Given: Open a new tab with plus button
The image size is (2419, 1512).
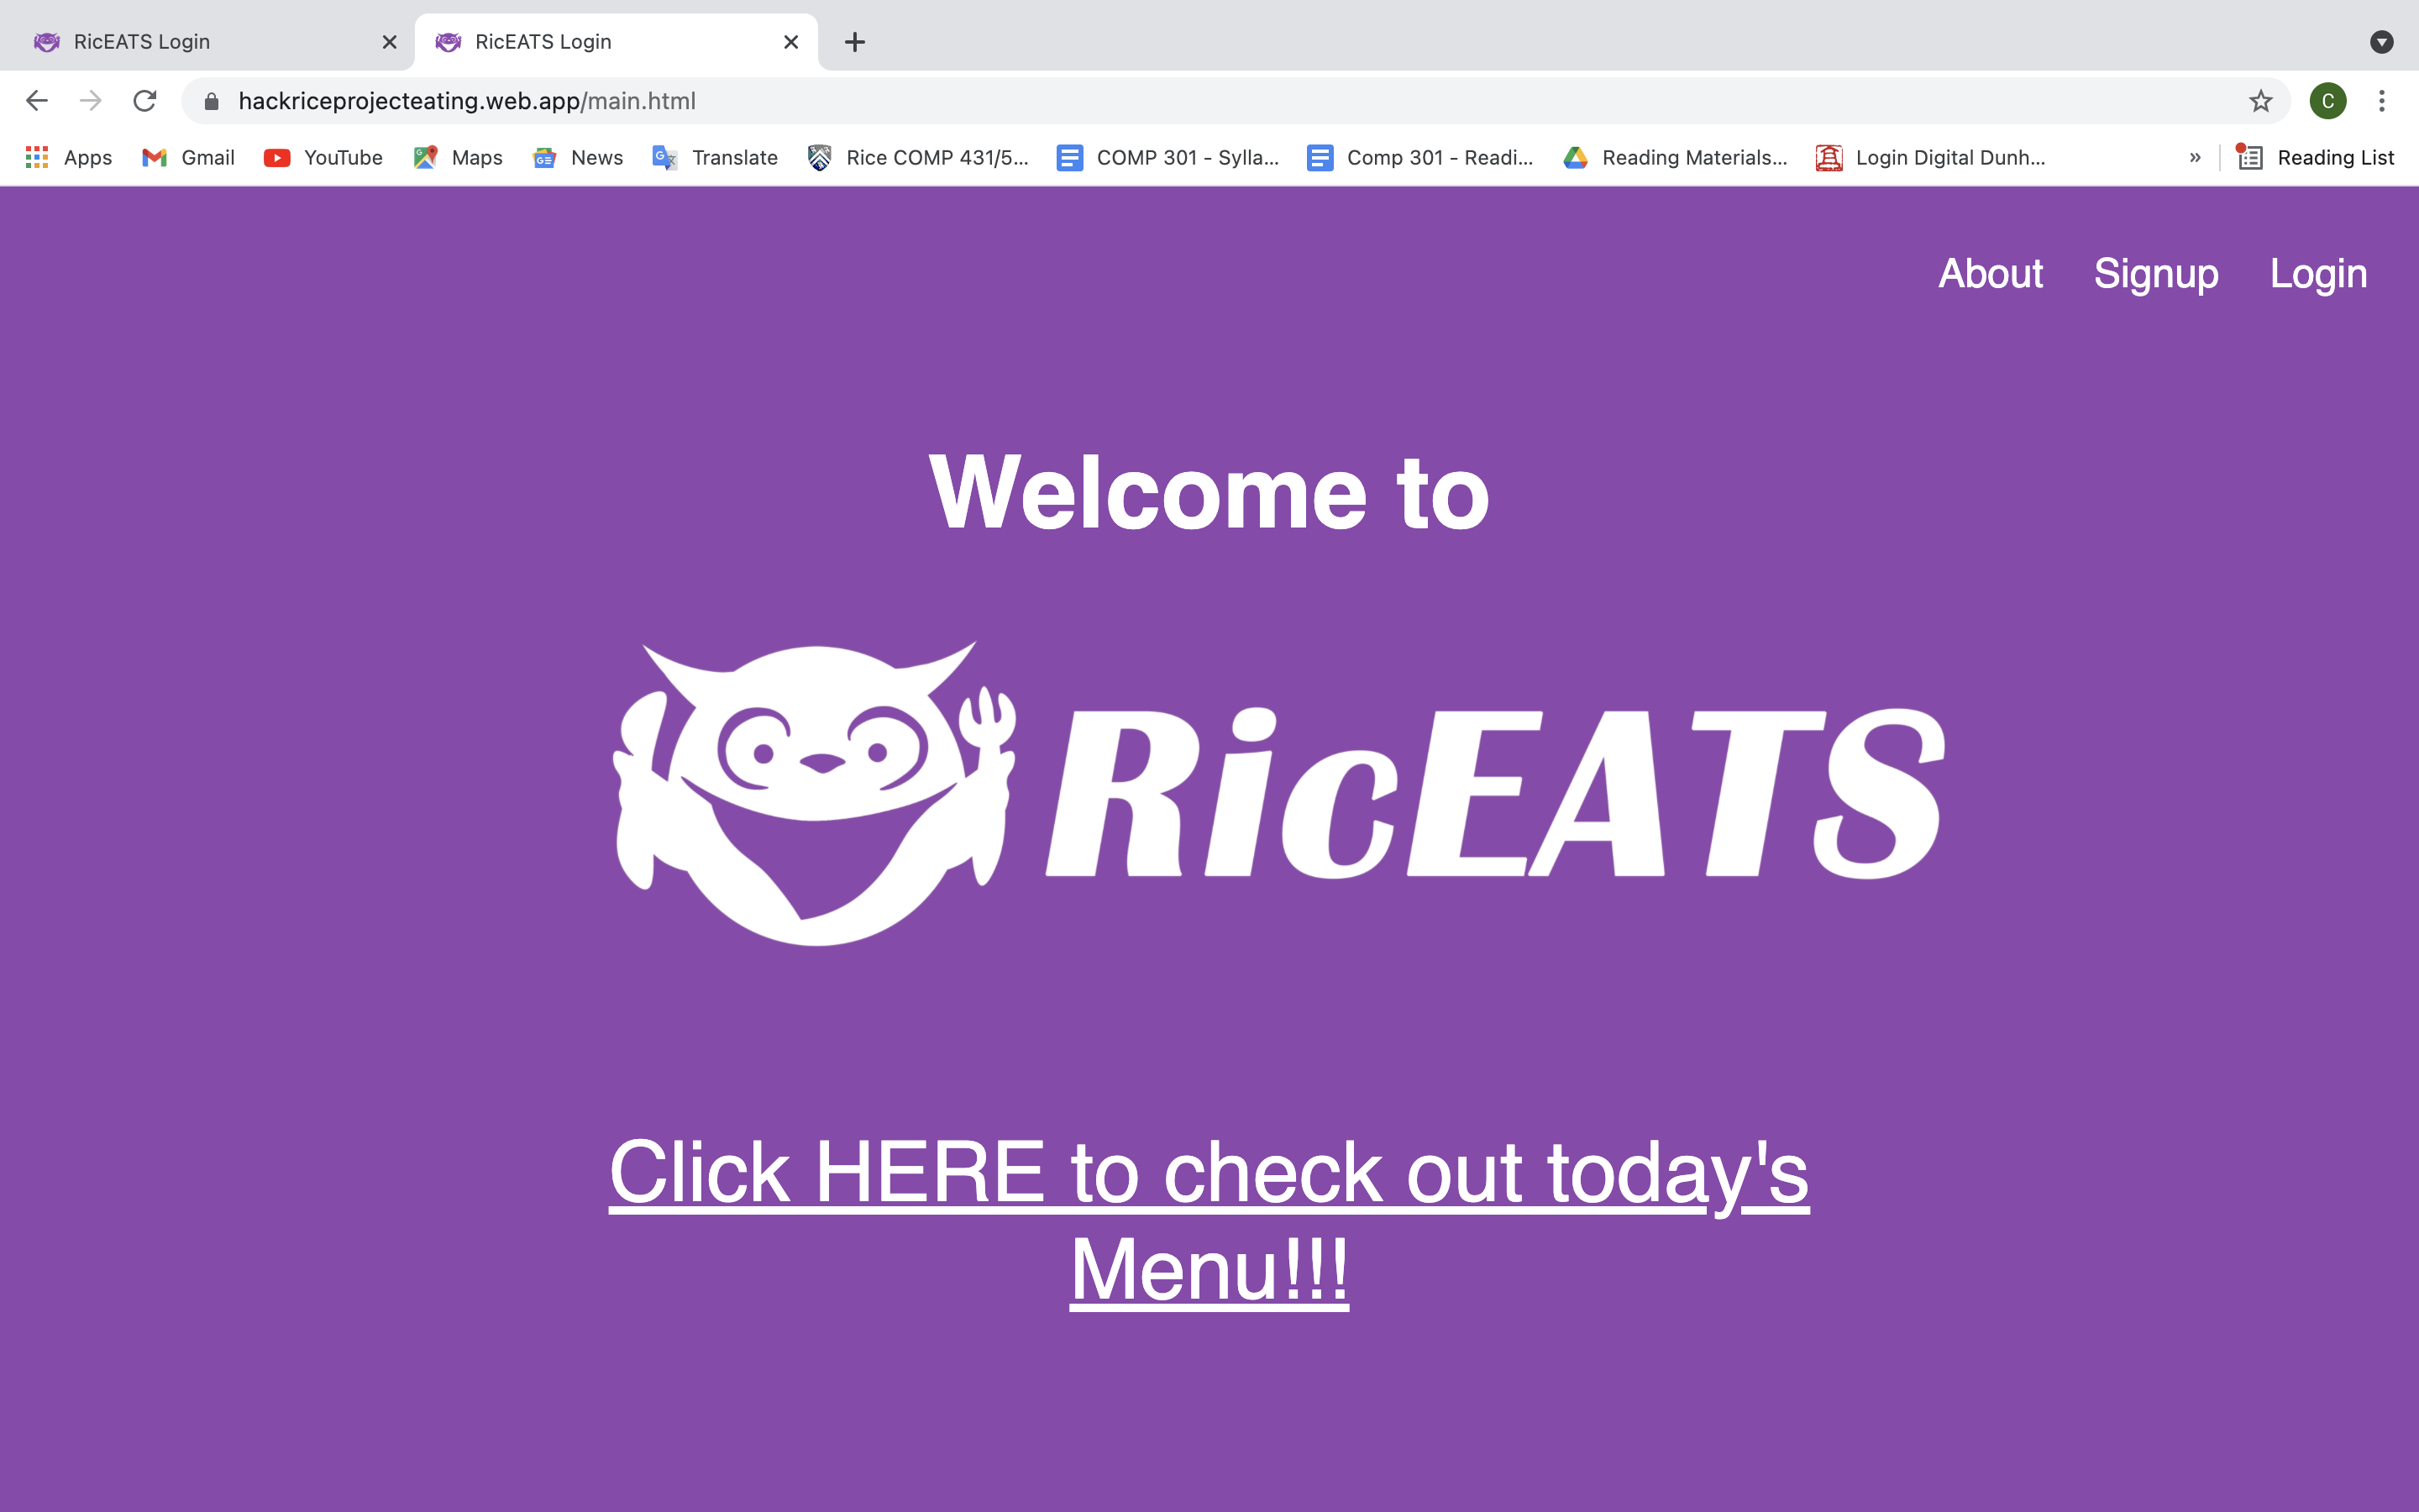Looking at the screenshot, I should click(855, 42).
